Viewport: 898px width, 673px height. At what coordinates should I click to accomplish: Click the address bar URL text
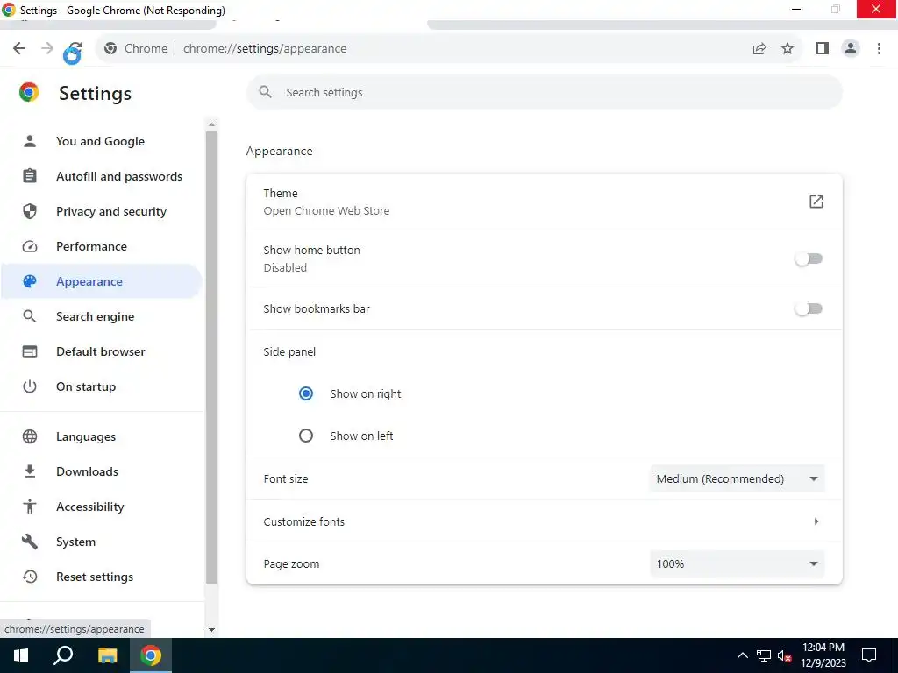265,49
